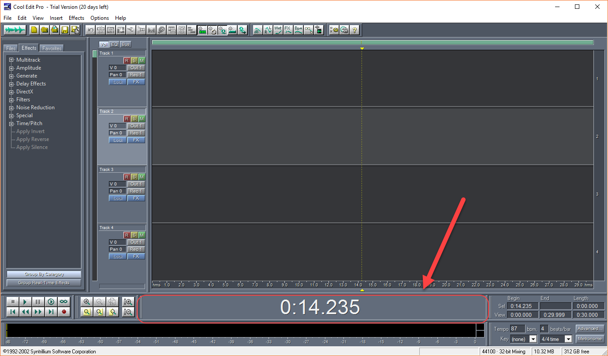The height and width of the screenshot is (356, 608).
Task: Toggle loop play infinity icon
Action: coord(64,302)
